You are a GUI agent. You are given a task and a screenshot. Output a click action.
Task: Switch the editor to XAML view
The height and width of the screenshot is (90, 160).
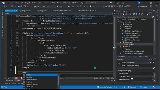18,80
